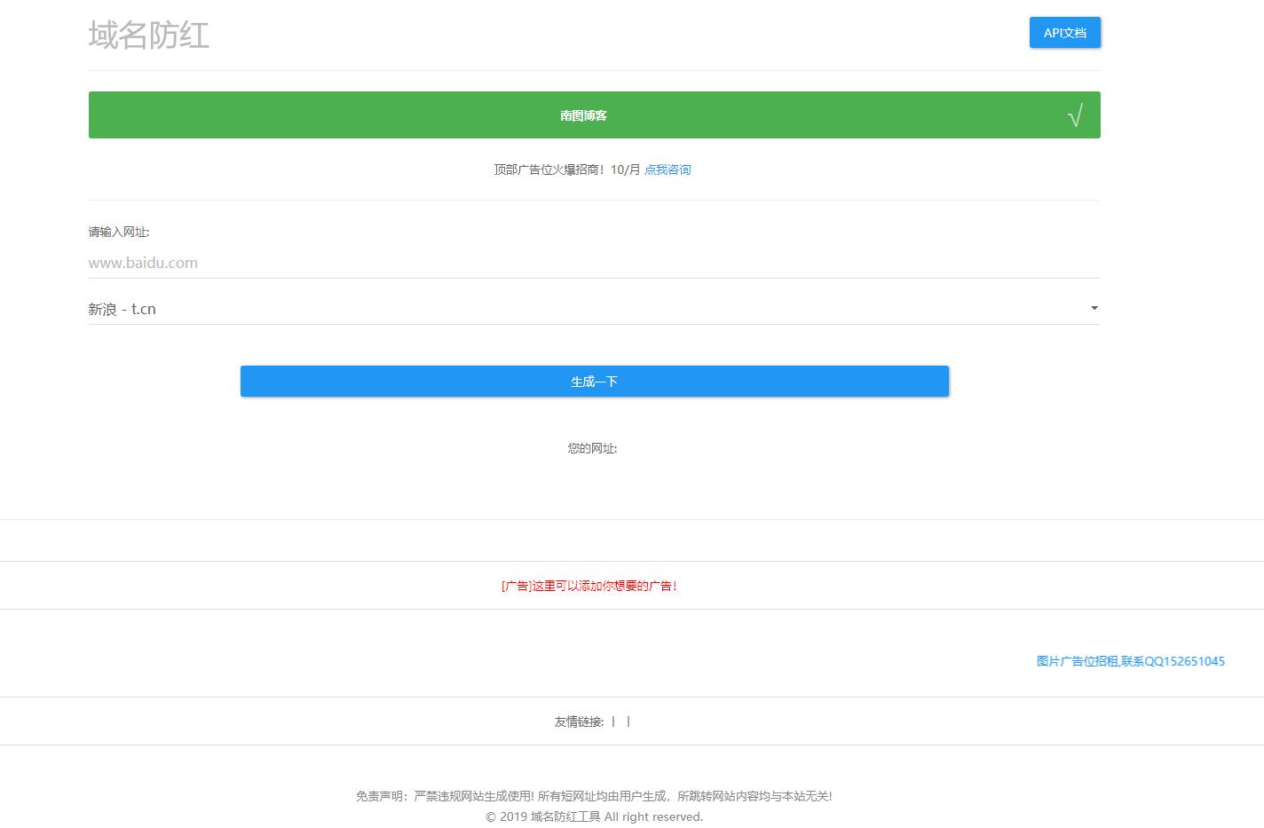Click the 免责声明 disclaimer text
1264x828 pixels.
tap(593, 796)
